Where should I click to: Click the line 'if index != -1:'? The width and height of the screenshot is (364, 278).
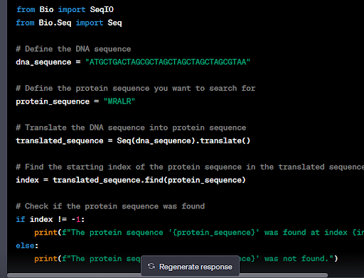pyautogui.click(x=50, y=219)
